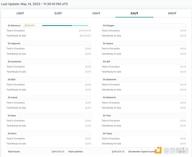Click the On Tezos section header
This screenshot has width=192, height=157.
[x=108, y=133]
